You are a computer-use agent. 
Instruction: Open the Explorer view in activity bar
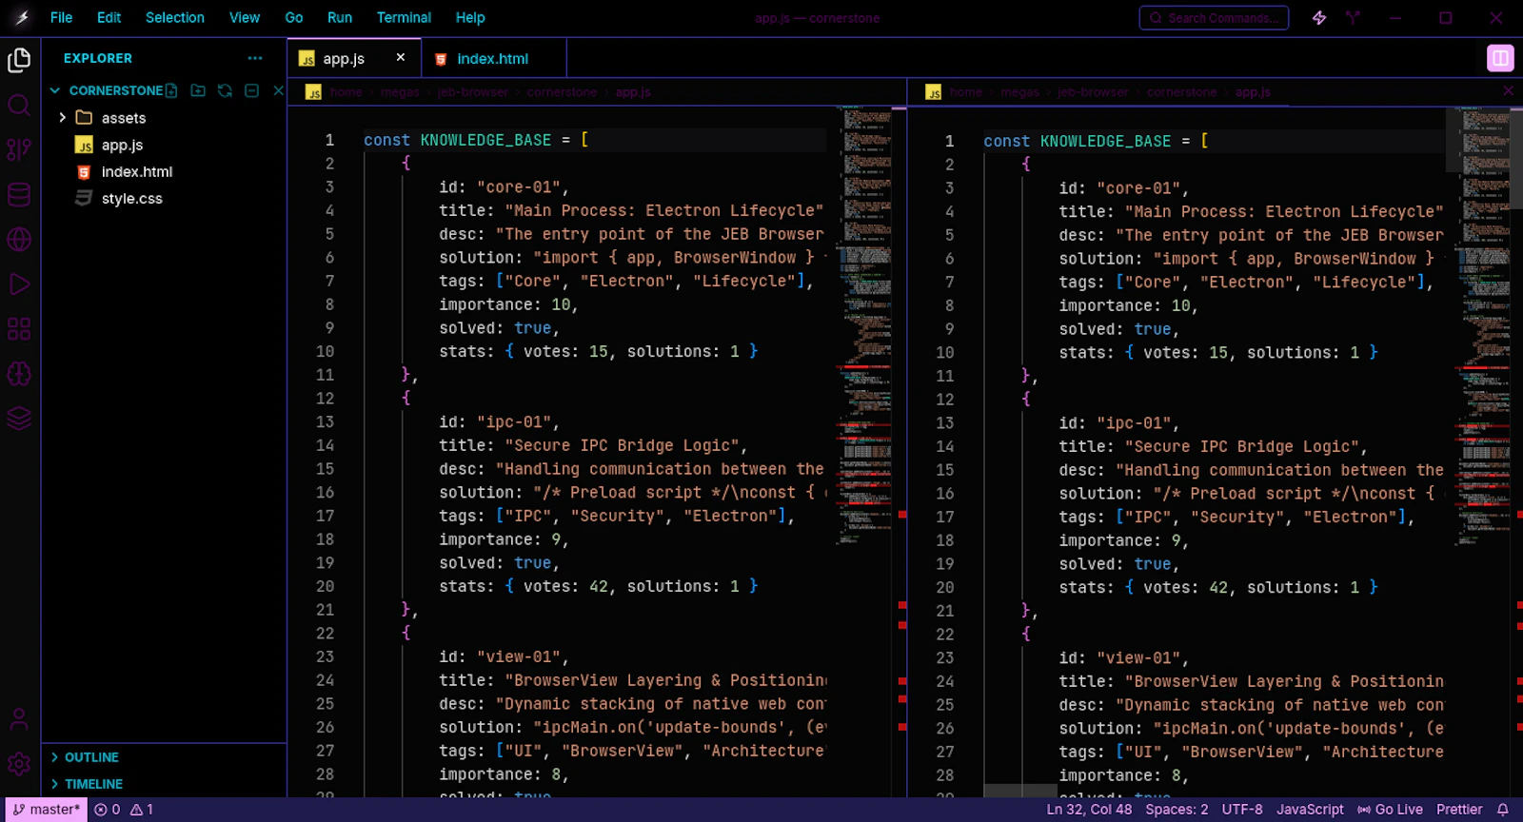pos(19,60)
